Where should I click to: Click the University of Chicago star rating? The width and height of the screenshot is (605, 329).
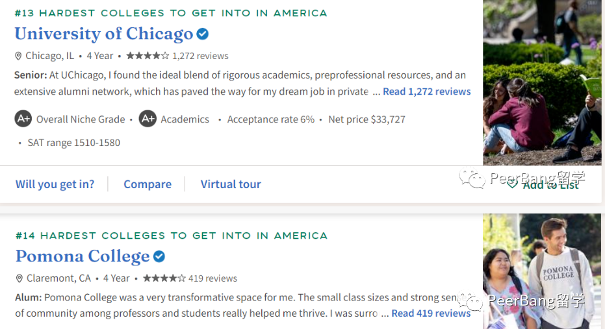(148, 56)
